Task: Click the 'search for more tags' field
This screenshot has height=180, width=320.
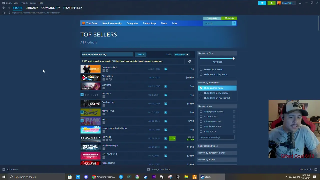Action: pyautogui.click(x=217, y=137)
